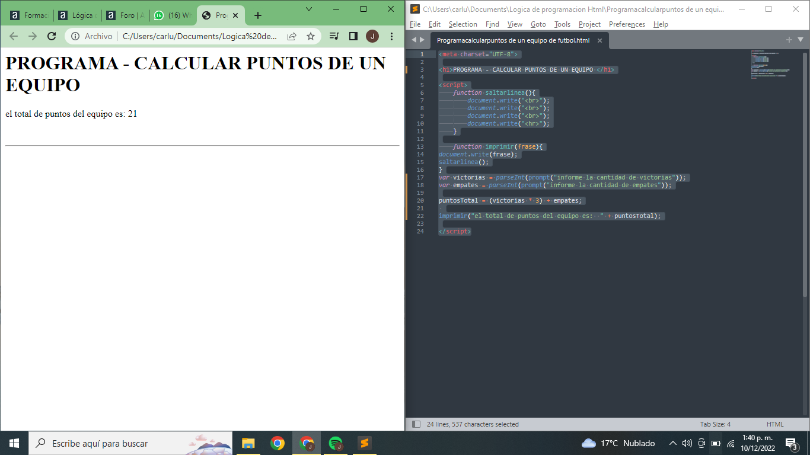Change Tab Size: 4 setting

pyautogui.click(x=715, y=424)
